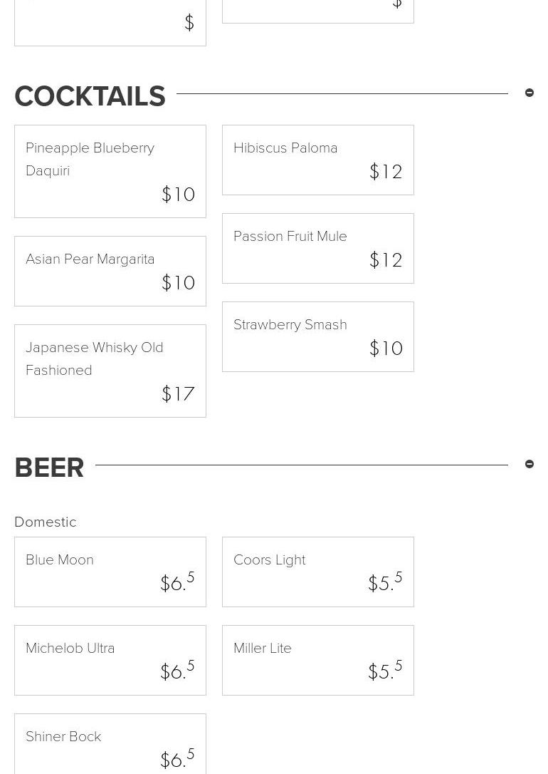Viewport: 548px width, 774px height.
Task: Select the Strawberry Smash cocktail
Action: click(318, 336)
